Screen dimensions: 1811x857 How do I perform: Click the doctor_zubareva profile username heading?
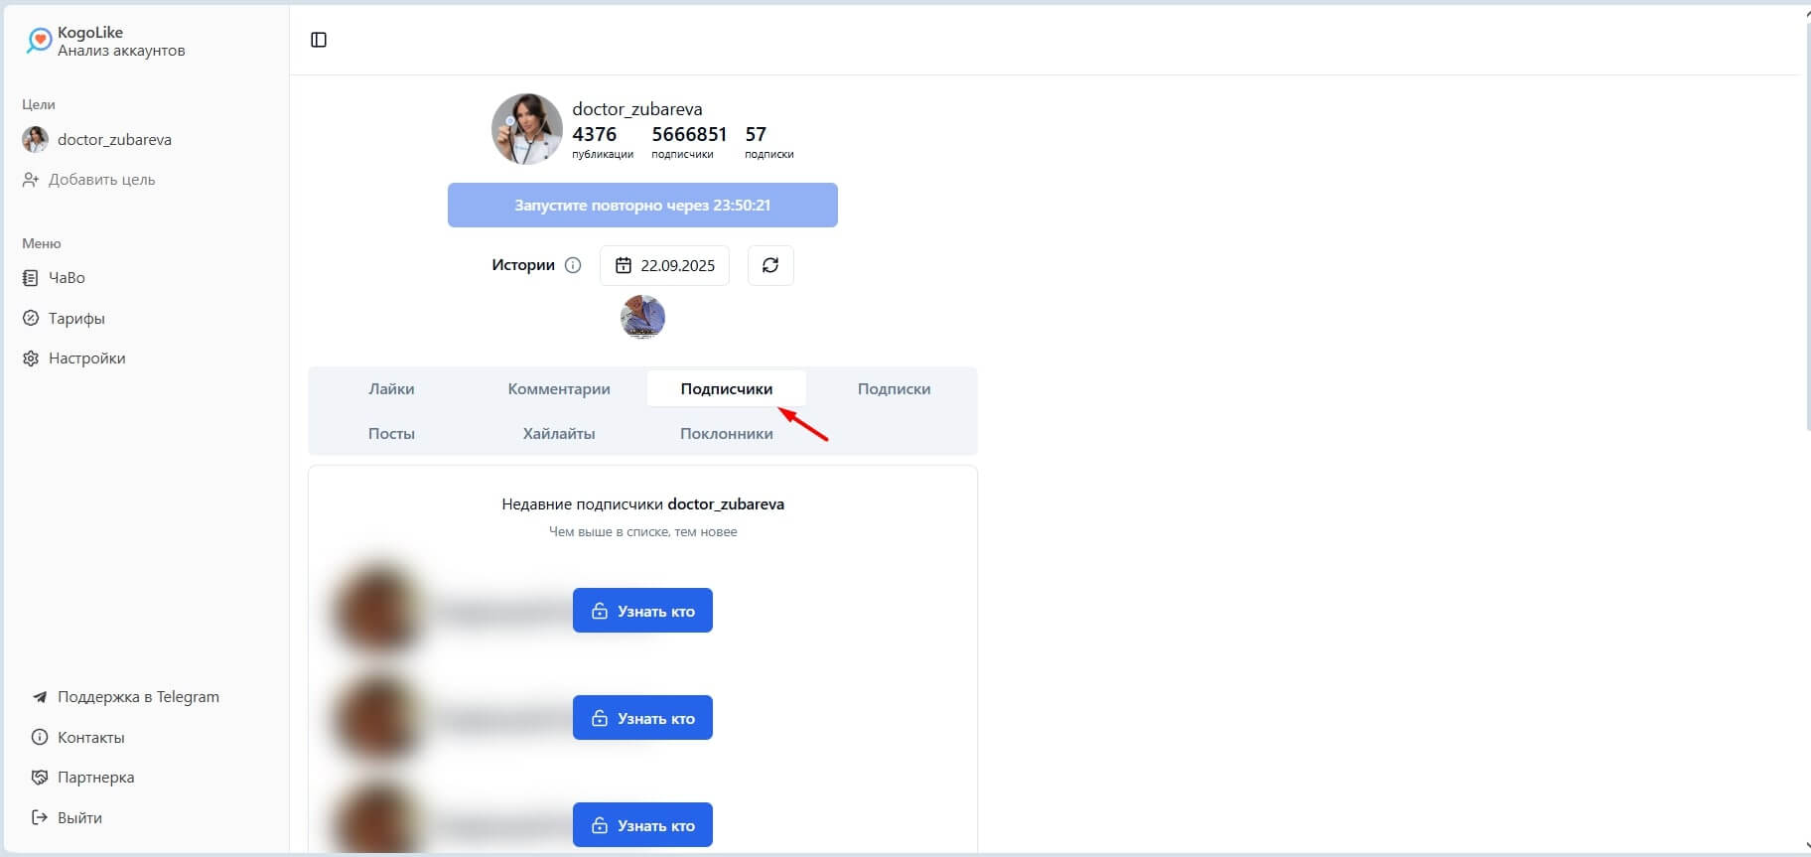point(637,109)
